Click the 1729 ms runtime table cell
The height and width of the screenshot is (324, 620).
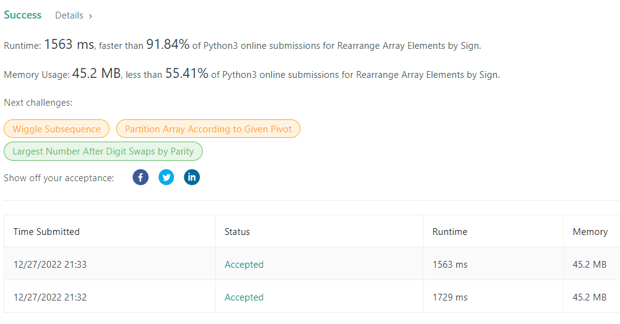pyautogui.click(x=449, y=297)
